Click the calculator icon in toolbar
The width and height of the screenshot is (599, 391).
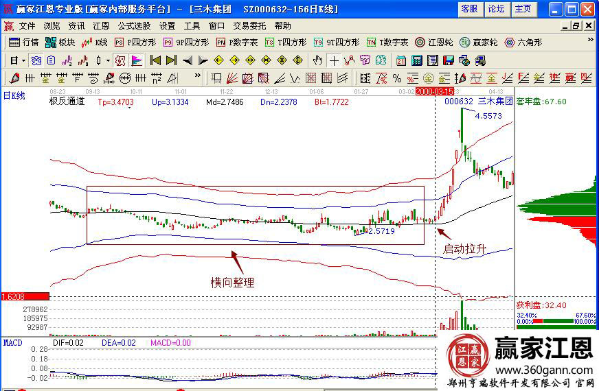coord(416,60)
